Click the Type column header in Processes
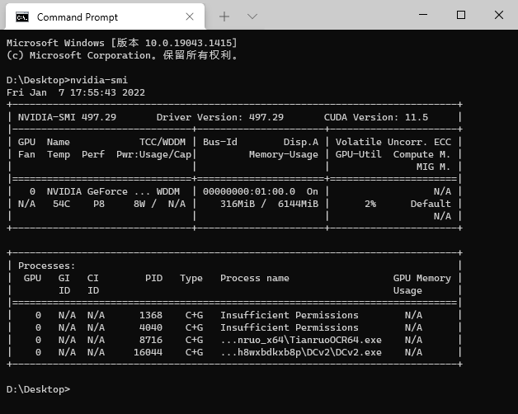This screenshot has height=414, width=518. 191,278
